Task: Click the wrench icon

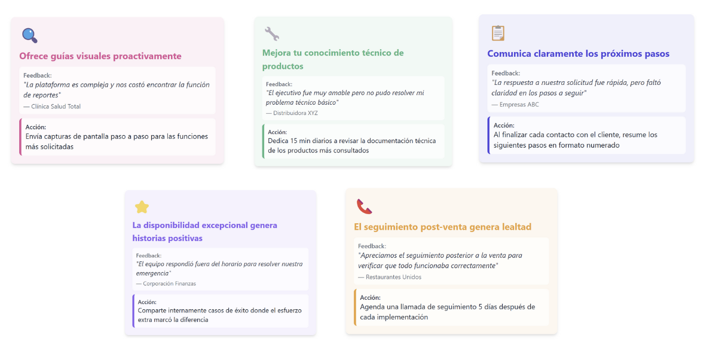Action: pyautogui.click(x=272, y=34)
